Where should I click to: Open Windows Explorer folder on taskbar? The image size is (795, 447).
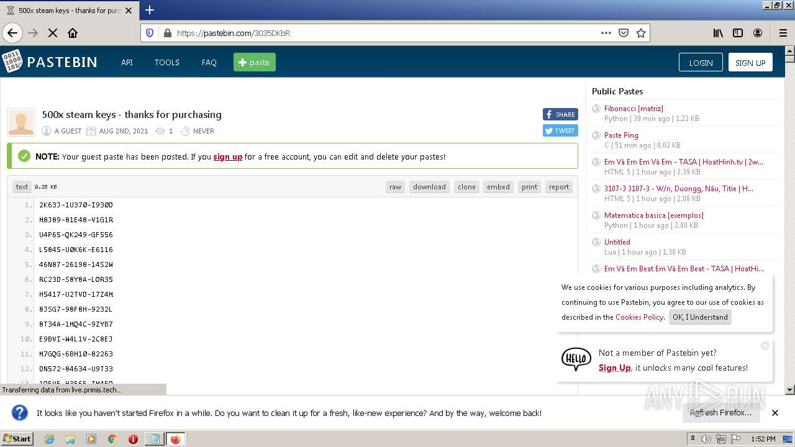coord(70,439)
